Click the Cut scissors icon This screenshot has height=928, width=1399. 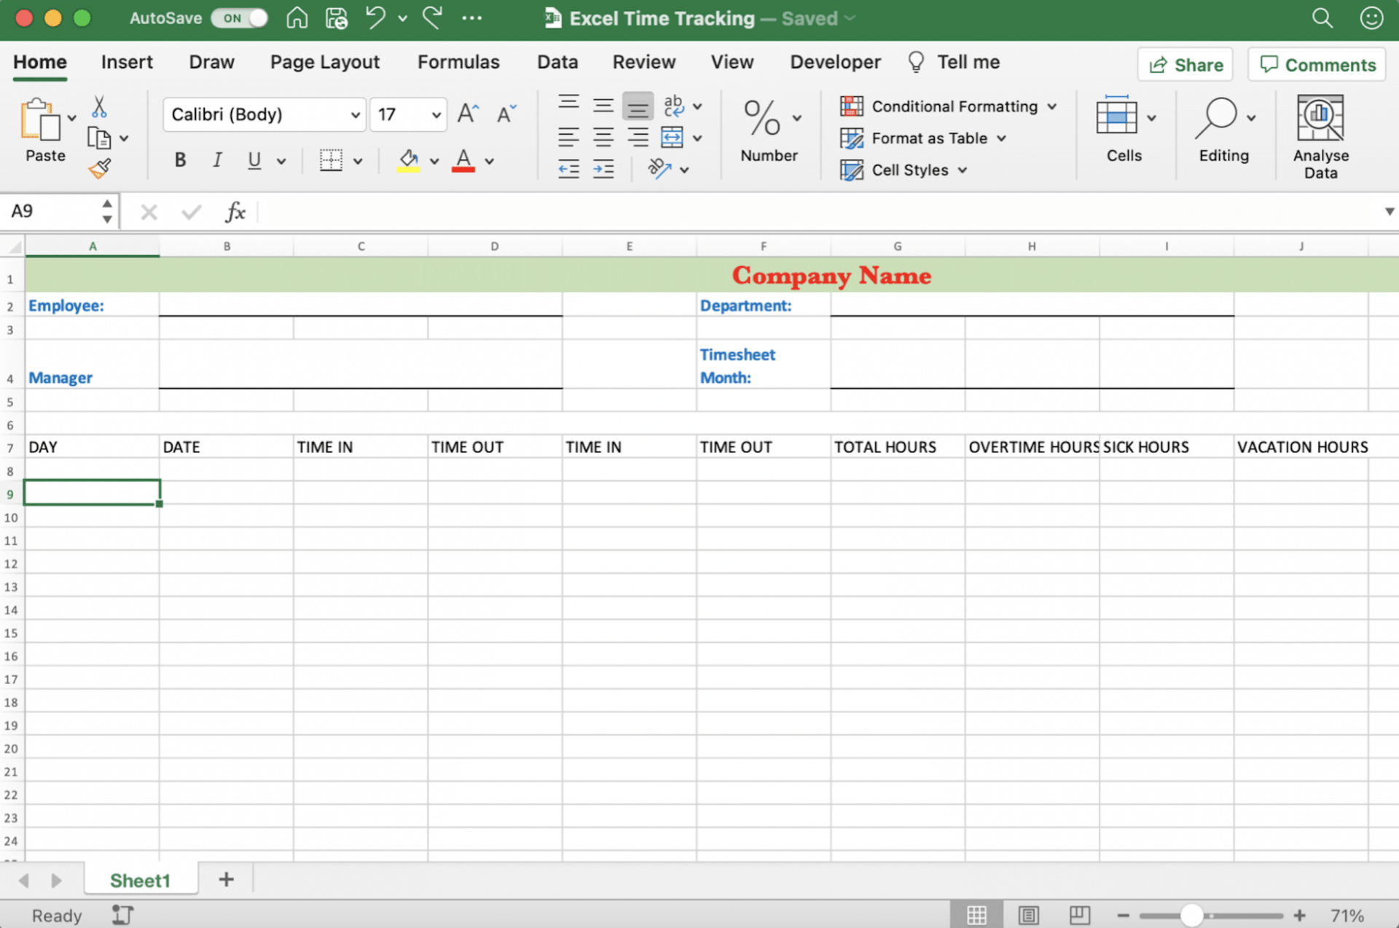coord(99,107)
